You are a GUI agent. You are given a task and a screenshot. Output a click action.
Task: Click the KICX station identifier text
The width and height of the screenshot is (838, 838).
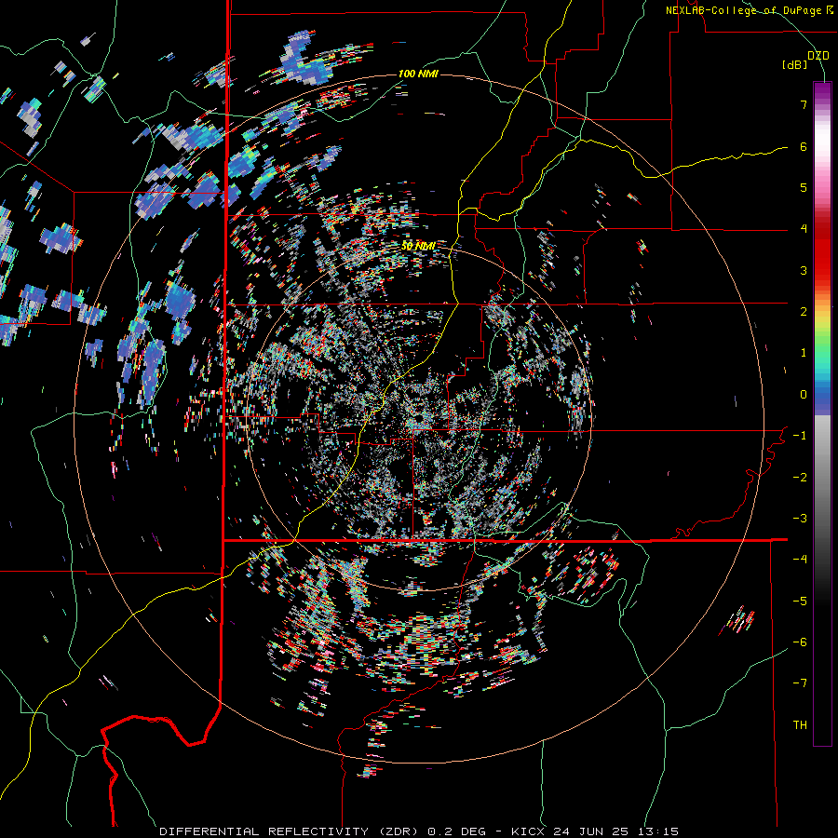pos(528,831)
